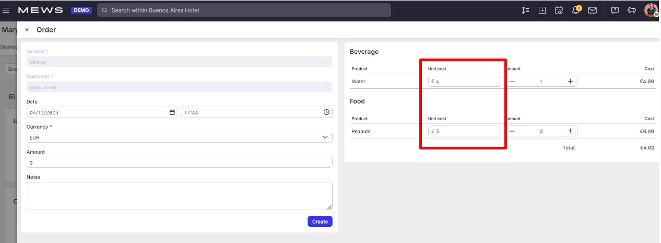Increase Peanuts amount with plus button
This screenshot has height=243, width=661.
click(570, 131)
